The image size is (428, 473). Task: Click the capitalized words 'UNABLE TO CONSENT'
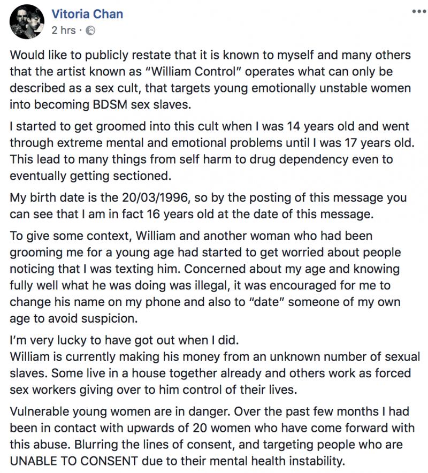pos(74,461)
